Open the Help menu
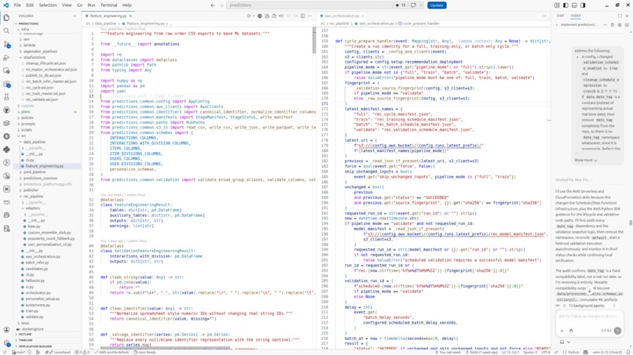Screen dimensions: 633x355 (x=126, y=5)
